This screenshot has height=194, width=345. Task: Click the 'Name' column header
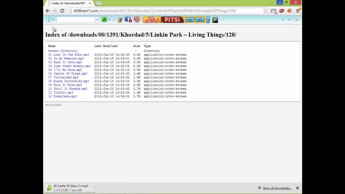point(52,46)
